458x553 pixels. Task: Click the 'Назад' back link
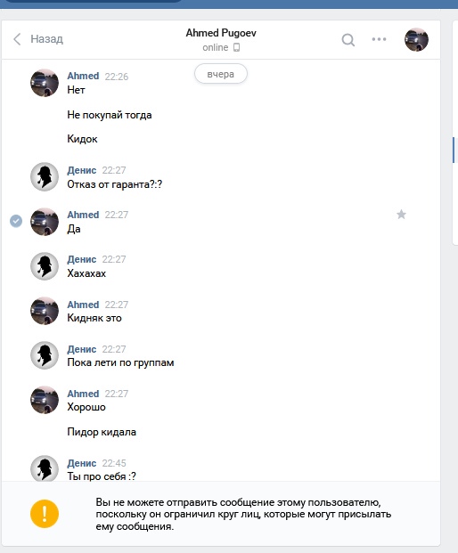coord(46,39)
